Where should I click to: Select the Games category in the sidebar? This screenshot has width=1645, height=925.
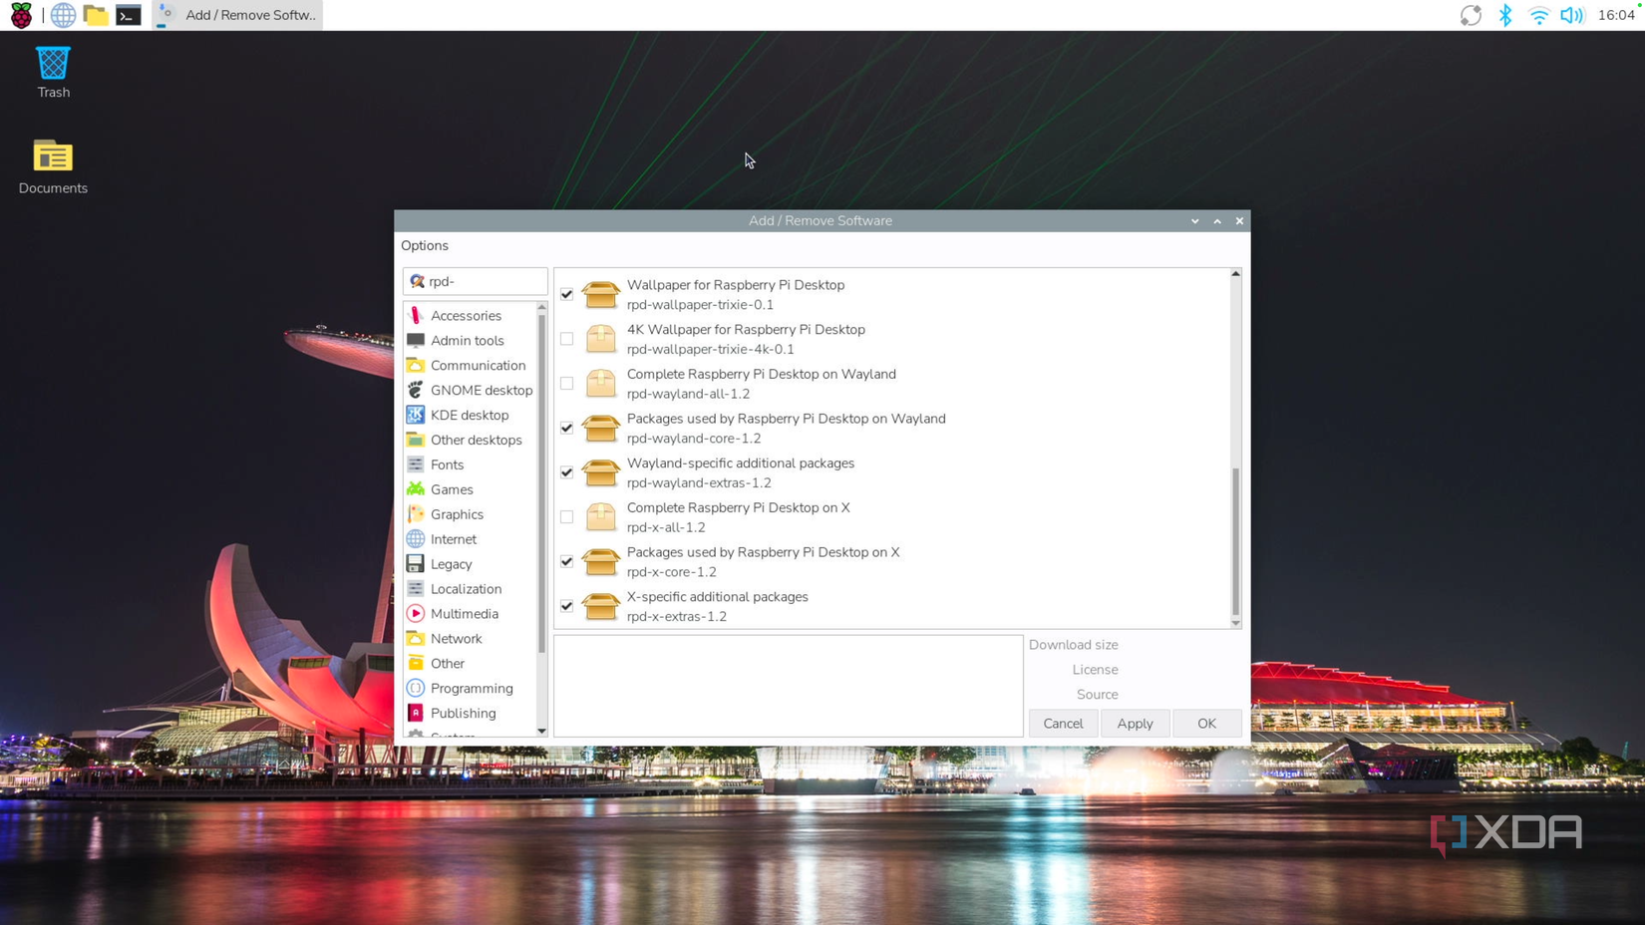pyautogui.click(x=452, y=489)
